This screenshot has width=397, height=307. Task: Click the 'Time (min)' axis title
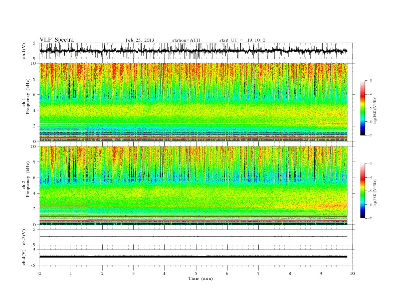201,278
